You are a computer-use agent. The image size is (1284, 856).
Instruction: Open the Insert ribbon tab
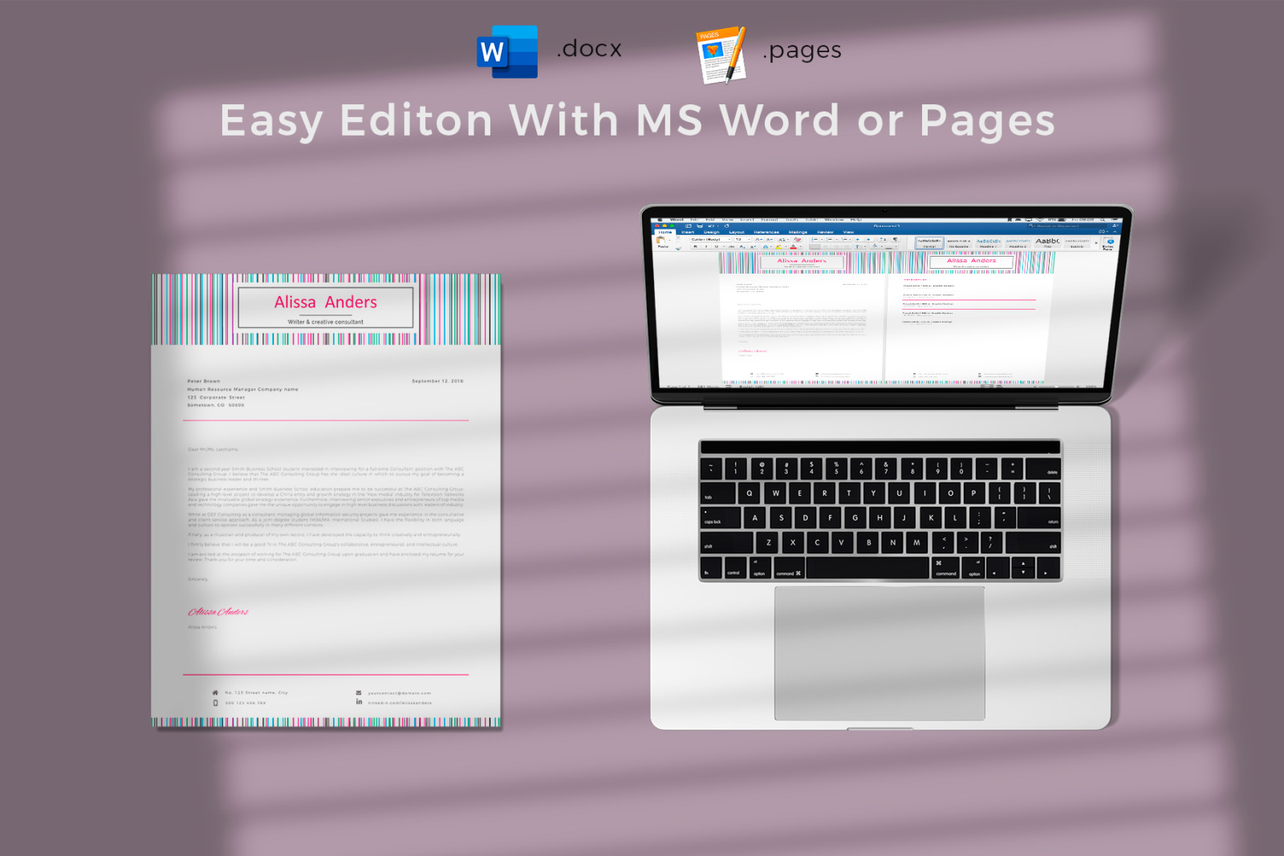688,232
